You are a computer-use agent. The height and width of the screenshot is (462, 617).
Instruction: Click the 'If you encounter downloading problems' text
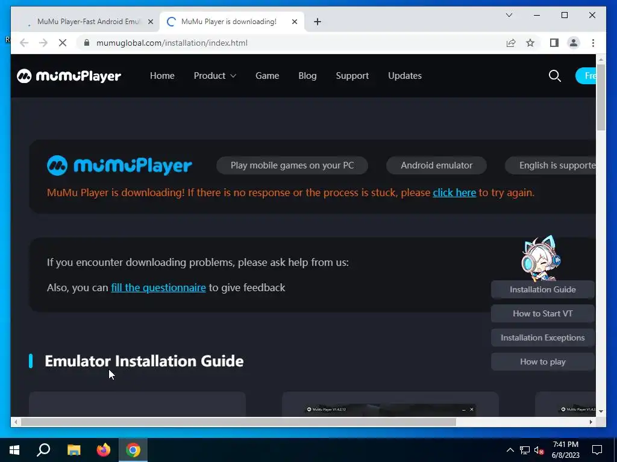(x=198, y=262)
